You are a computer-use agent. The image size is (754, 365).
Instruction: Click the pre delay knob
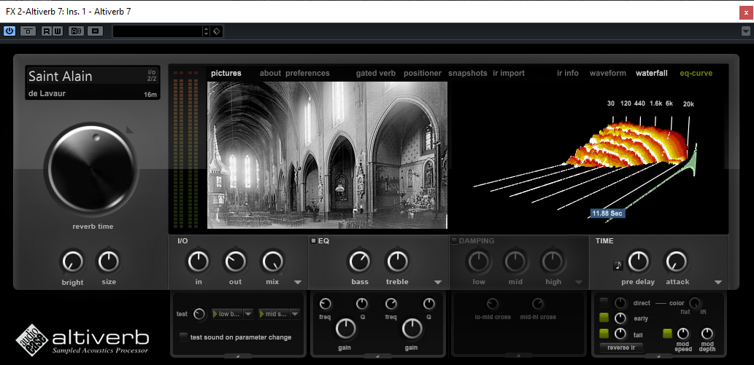639,262
